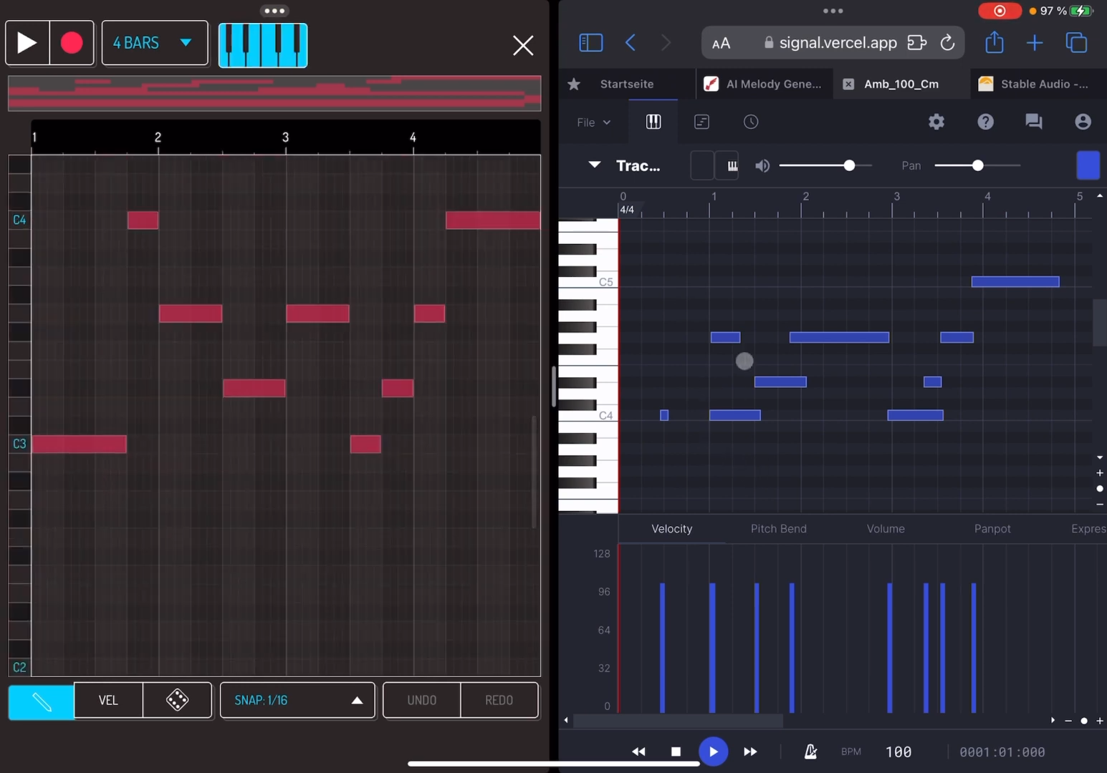Viewport: 1107px width, 773px height.
Task: Click the Safari share icon
Action: pos(994,43)
